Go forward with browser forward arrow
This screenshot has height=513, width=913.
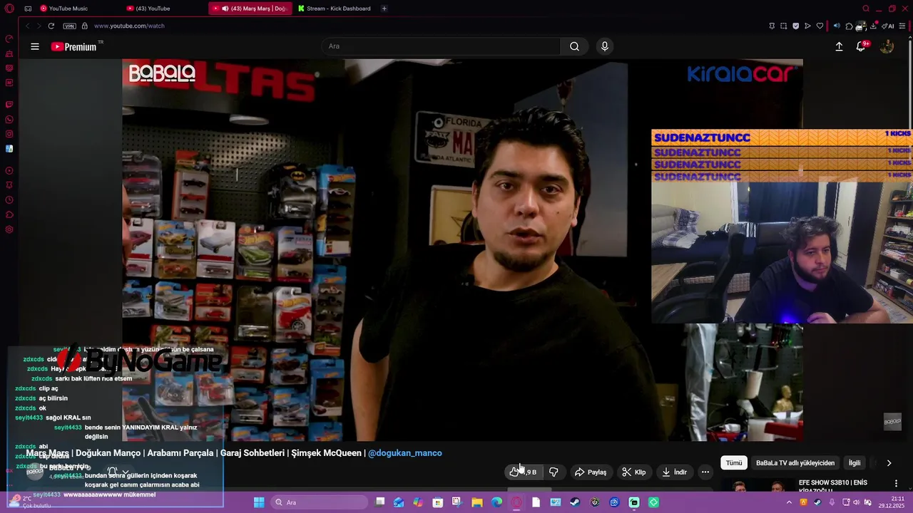(39, 26)
